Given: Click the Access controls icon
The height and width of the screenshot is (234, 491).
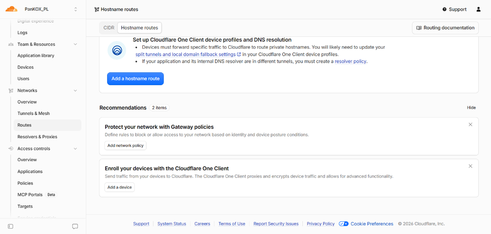Looking at the screenshot, I should point(11,148).
